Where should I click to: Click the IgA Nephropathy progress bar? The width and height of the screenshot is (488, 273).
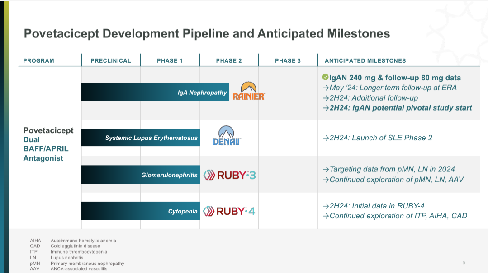click(155, 92)
